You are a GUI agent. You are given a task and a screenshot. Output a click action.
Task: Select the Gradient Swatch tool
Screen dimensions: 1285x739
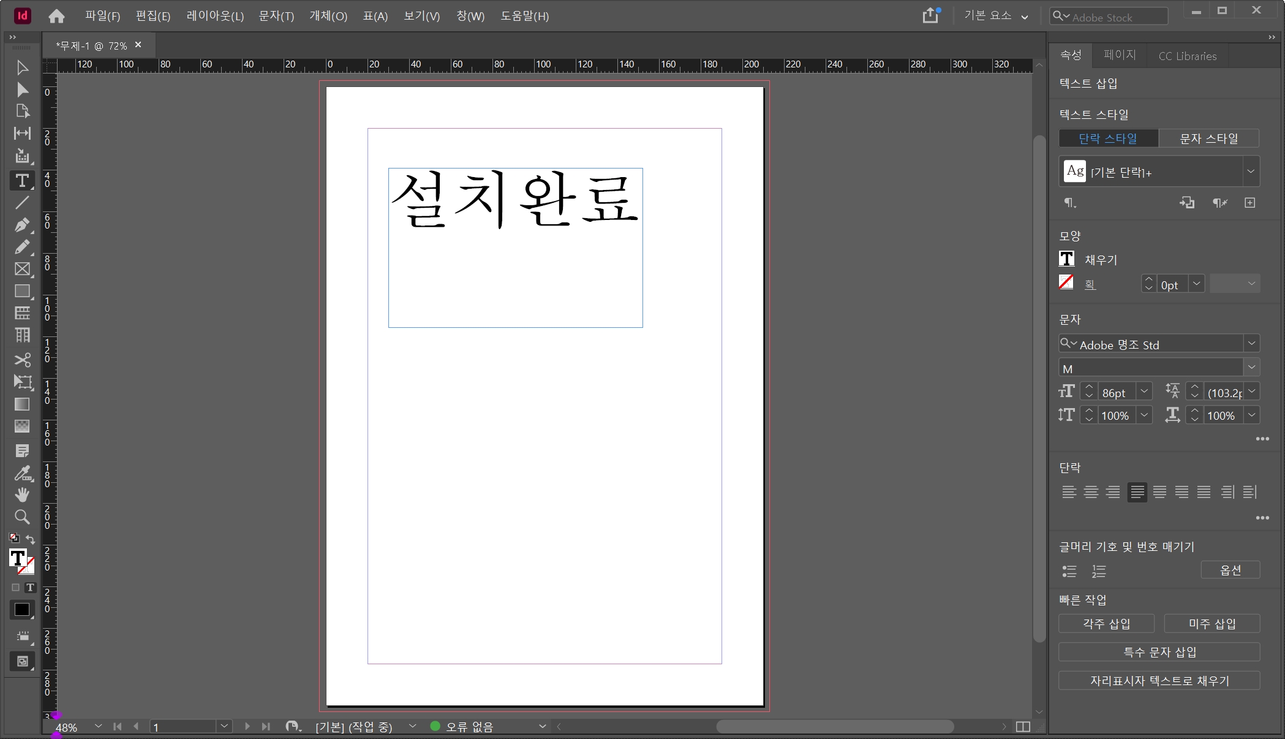point(22,404)
